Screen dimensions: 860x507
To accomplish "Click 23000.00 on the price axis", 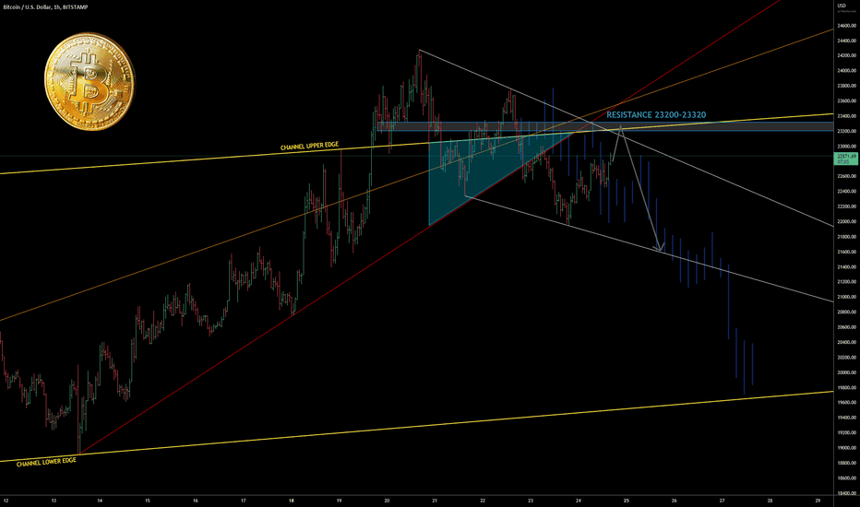I will point(847,147).
